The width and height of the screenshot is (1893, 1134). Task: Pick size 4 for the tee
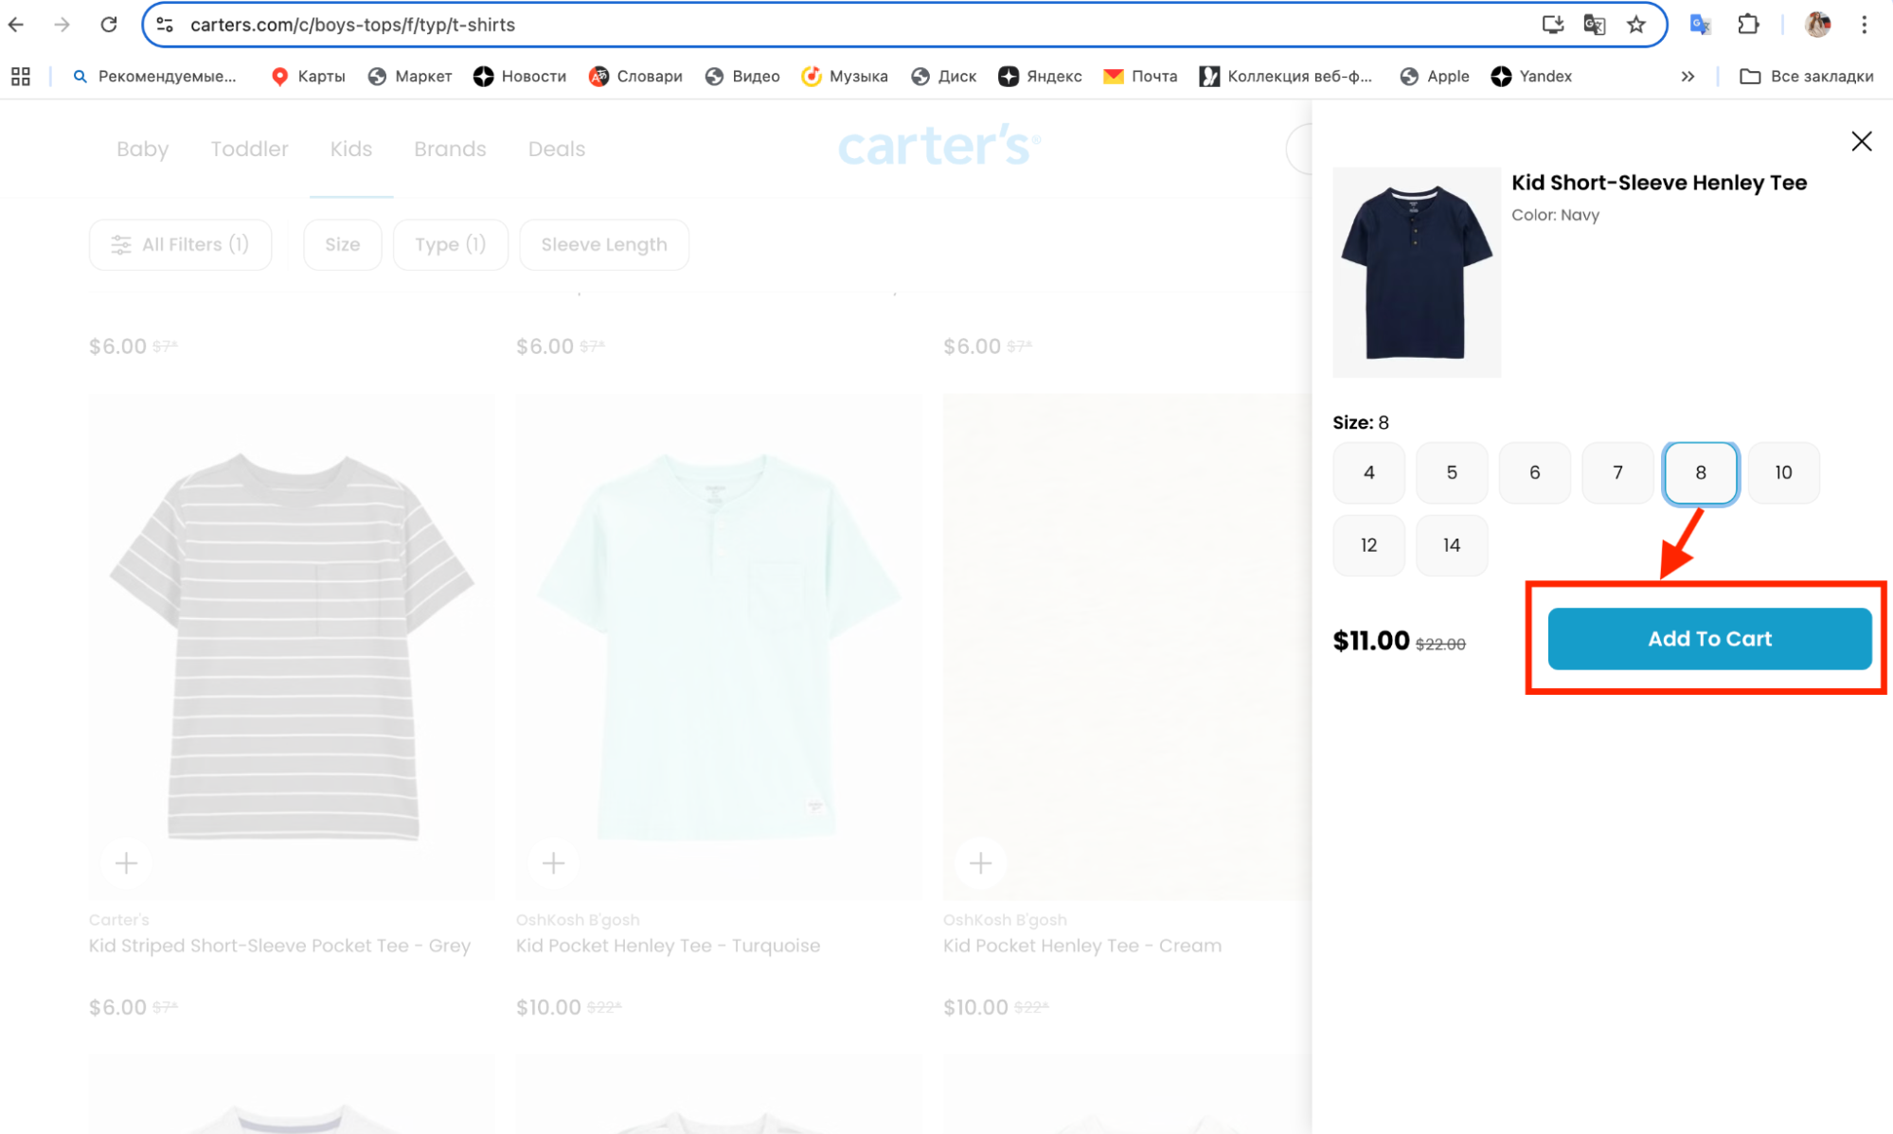1368,472
